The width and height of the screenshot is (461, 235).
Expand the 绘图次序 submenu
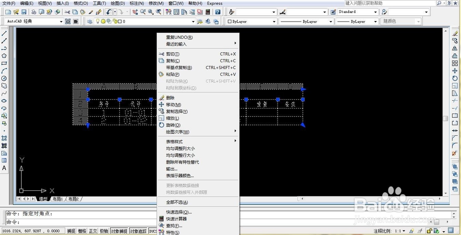click(x=198, y=132)
